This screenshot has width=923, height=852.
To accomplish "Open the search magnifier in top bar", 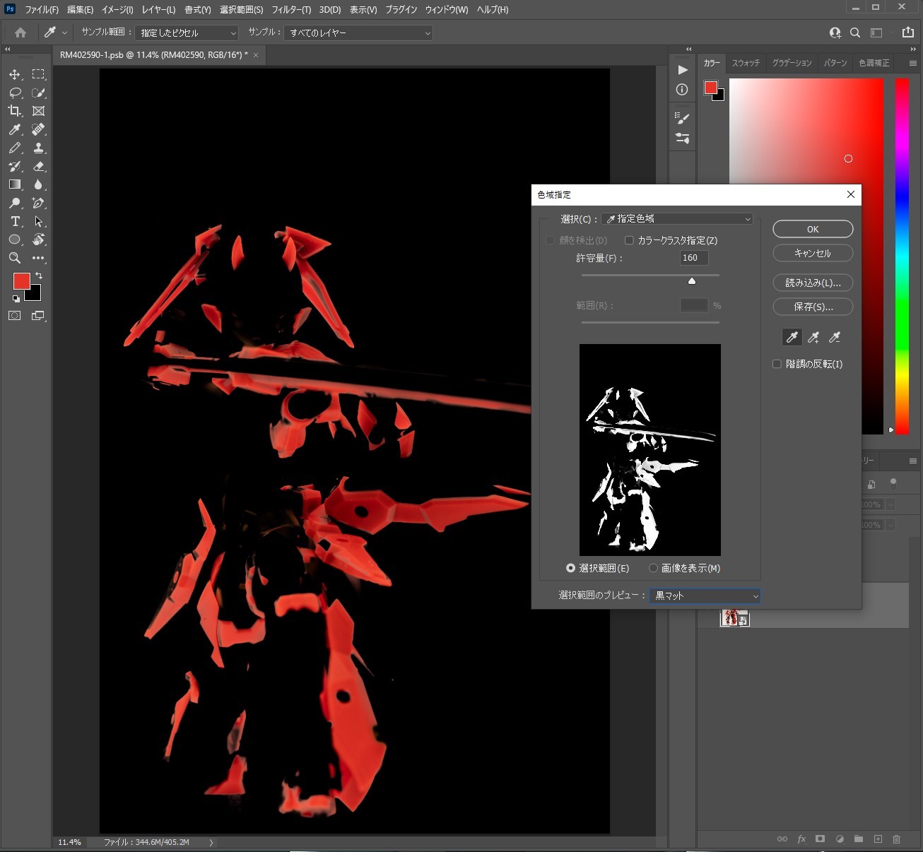I will [855, 32].
